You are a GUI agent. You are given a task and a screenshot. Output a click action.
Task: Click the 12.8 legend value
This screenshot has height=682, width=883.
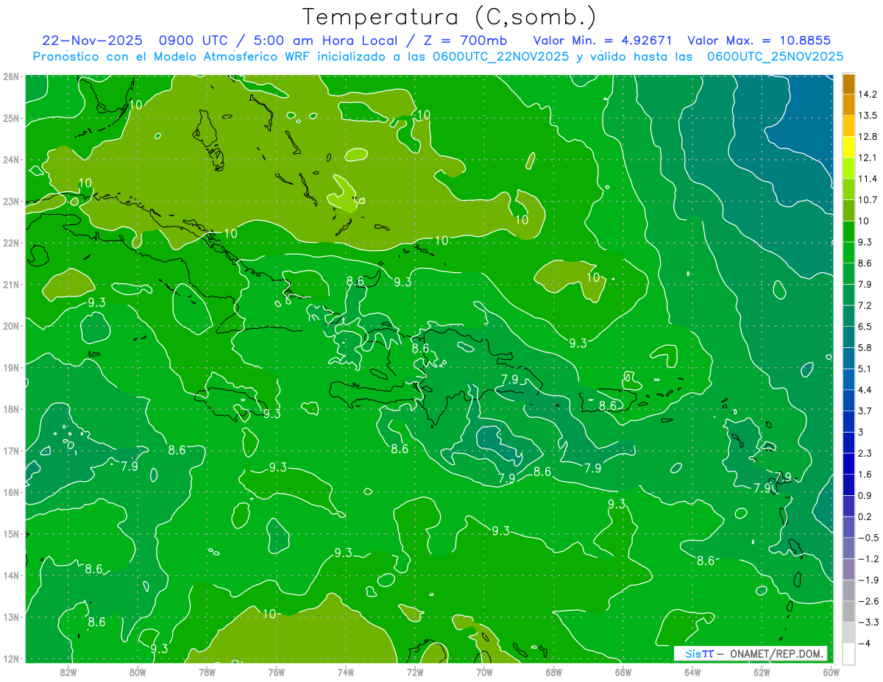coord(868,137)
